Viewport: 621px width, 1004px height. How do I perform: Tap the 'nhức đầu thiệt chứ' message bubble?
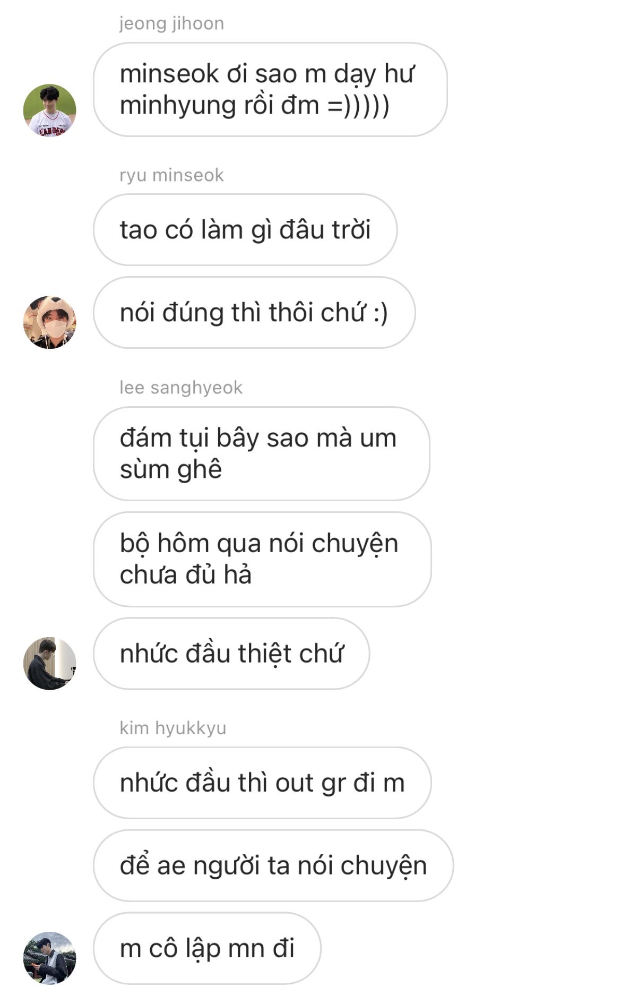tap(231, 653)
